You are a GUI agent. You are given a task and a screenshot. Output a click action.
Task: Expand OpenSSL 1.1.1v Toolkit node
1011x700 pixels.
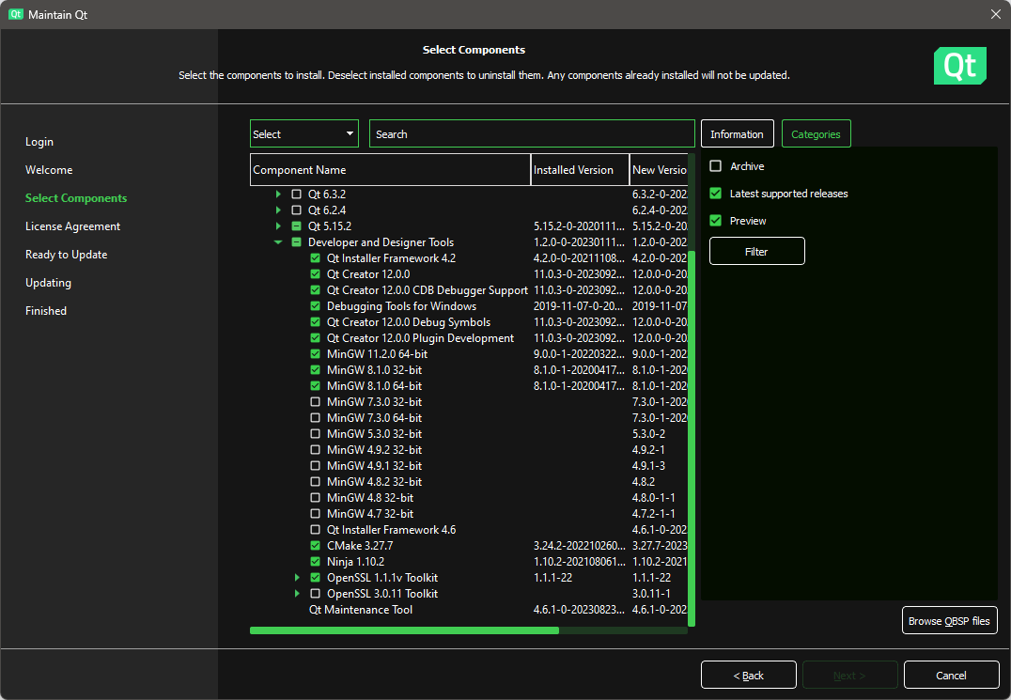[x=297, y=578]
